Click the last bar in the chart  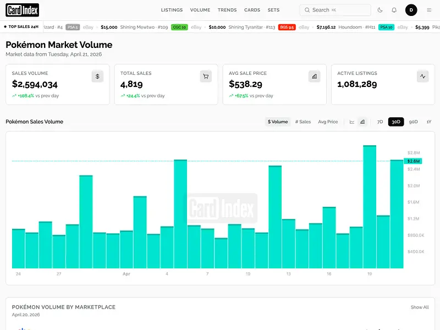tap(397, 214)
